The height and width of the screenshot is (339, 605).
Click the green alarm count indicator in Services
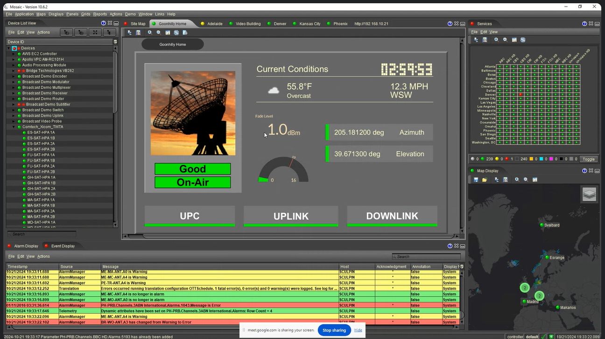point(483,159)
